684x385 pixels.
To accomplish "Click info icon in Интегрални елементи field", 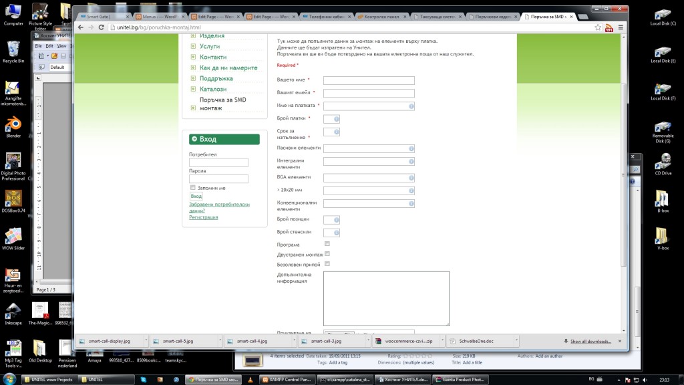I will pos(411,162).
